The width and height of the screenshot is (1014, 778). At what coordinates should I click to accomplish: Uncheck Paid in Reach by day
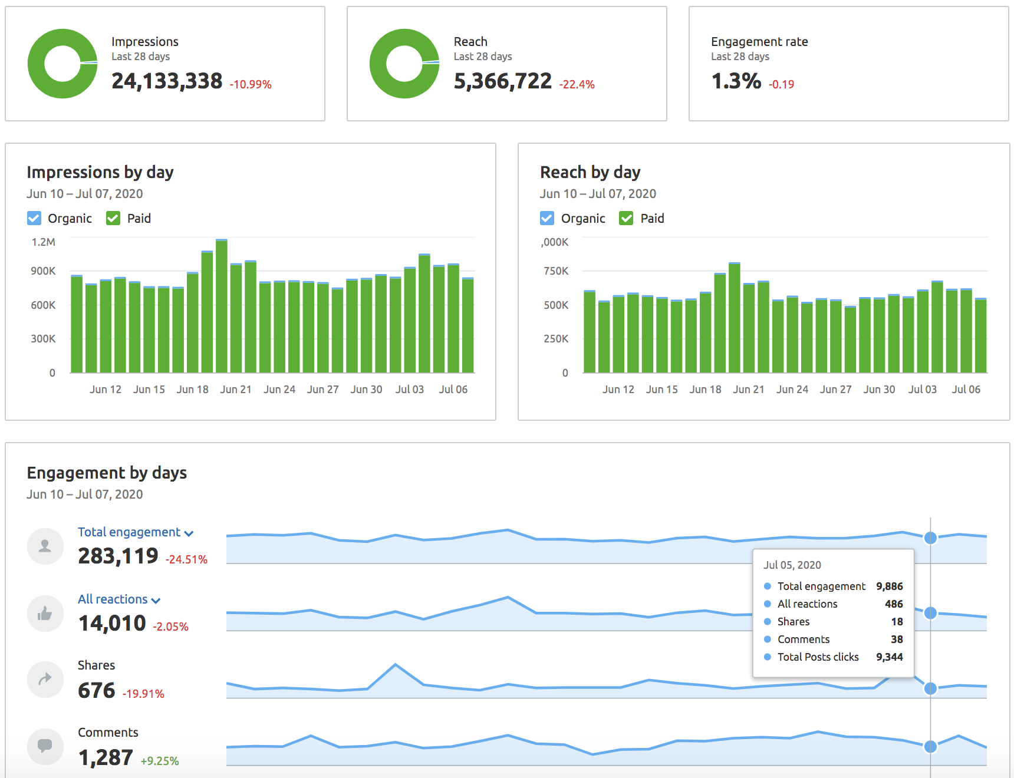pos(626,219)
